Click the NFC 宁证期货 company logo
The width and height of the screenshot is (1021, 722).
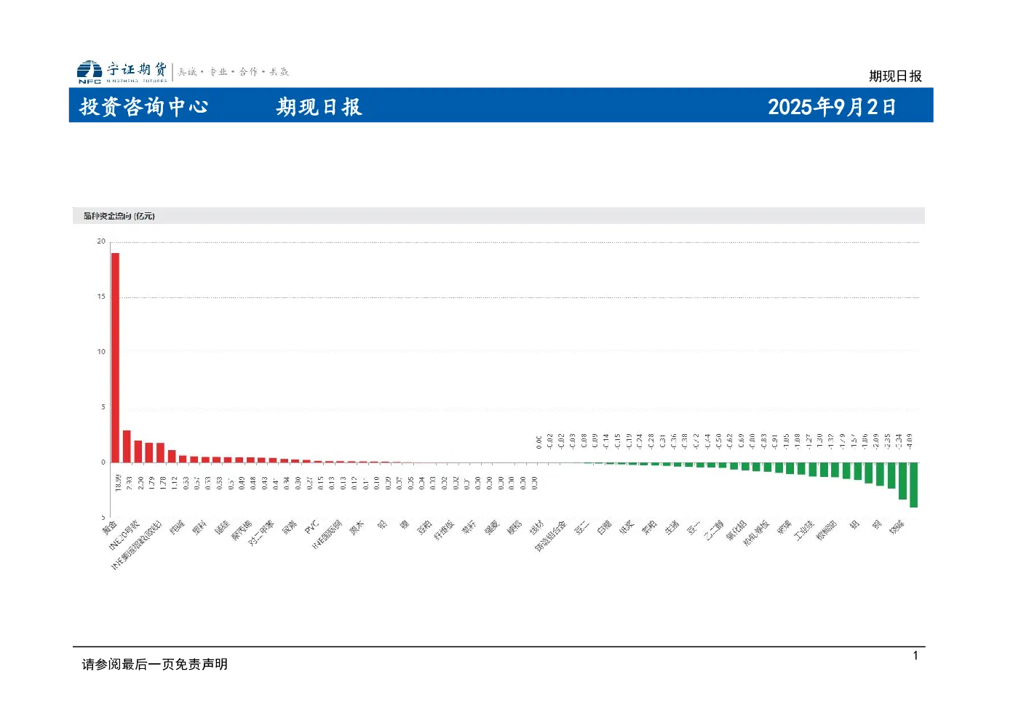pyautogui.click(x=122, y=71)
